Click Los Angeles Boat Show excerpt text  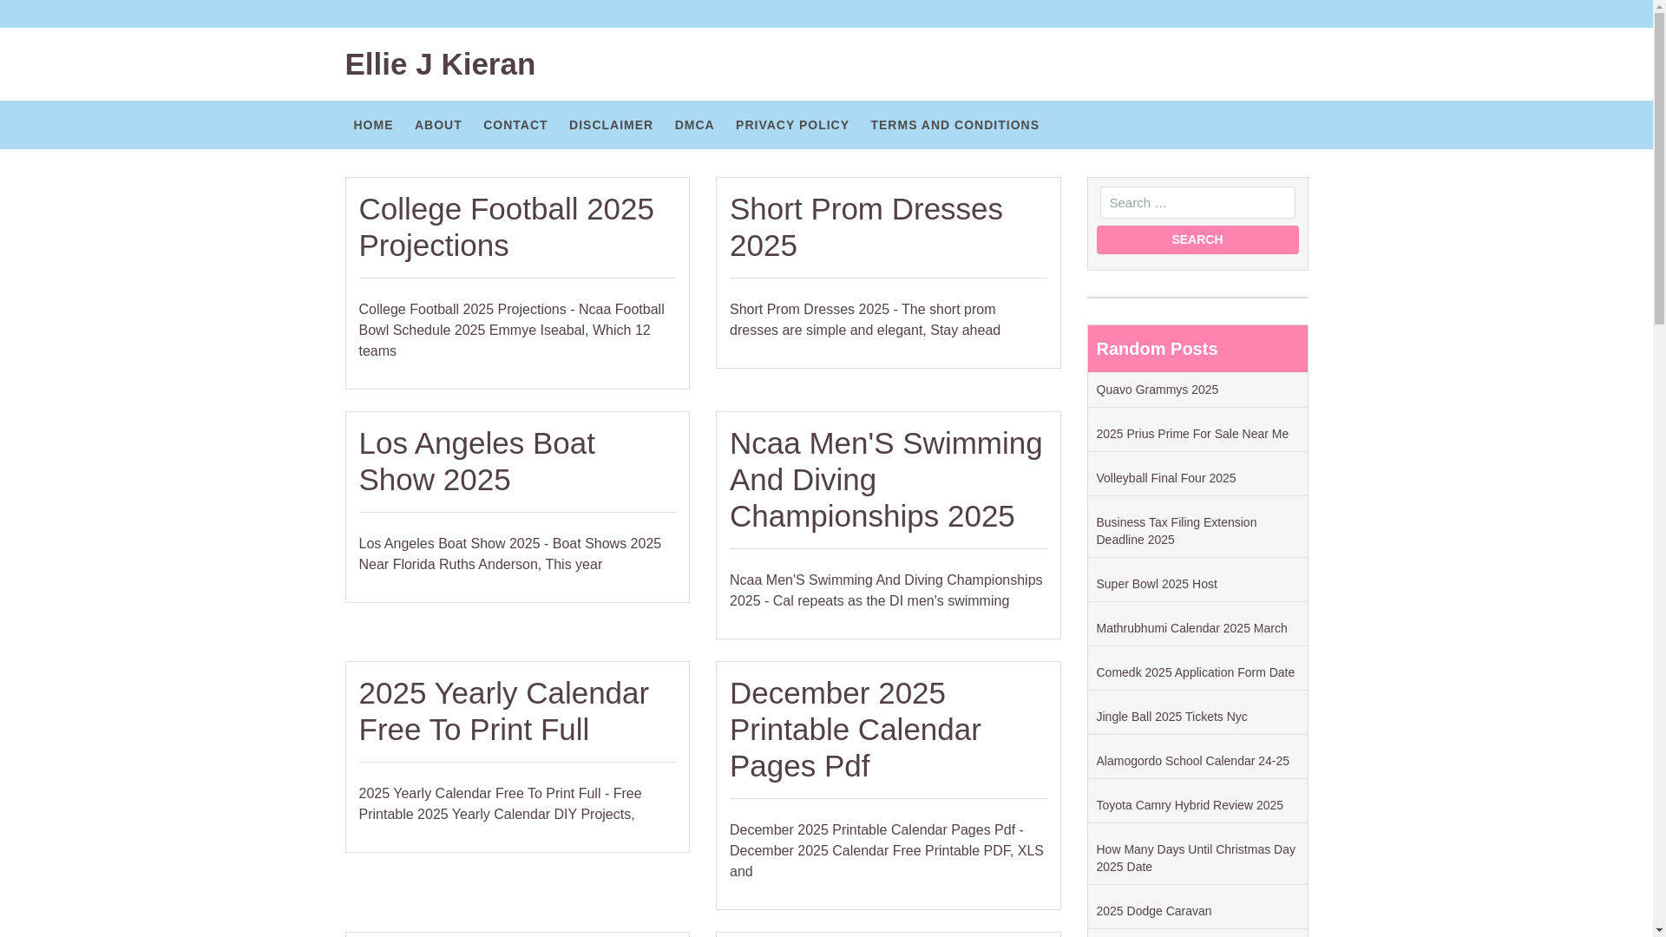click(x=509, y=554)
